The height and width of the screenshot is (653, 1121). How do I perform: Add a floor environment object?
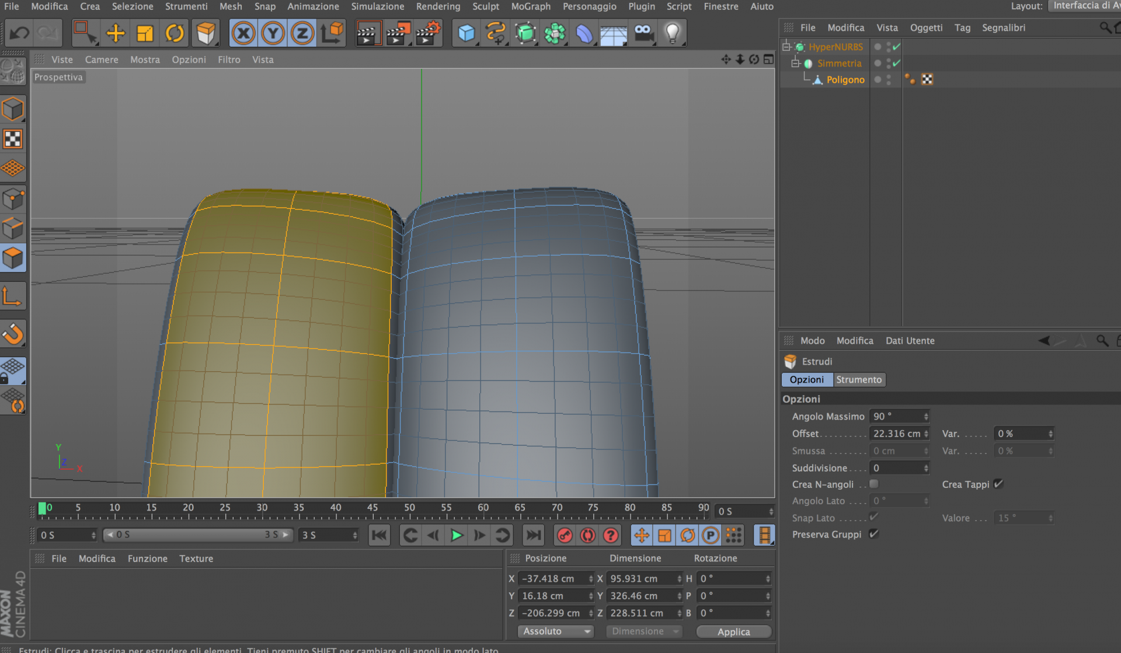614,33
